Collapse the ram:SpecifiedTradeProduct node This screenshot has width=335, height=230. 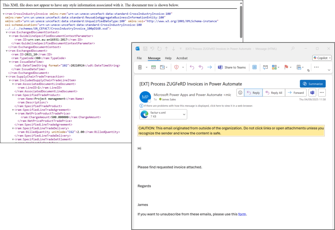click(13, 95)
